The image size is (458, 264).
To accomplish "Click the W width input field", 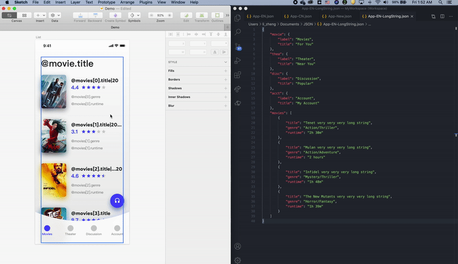I will [x=177, y=52].
